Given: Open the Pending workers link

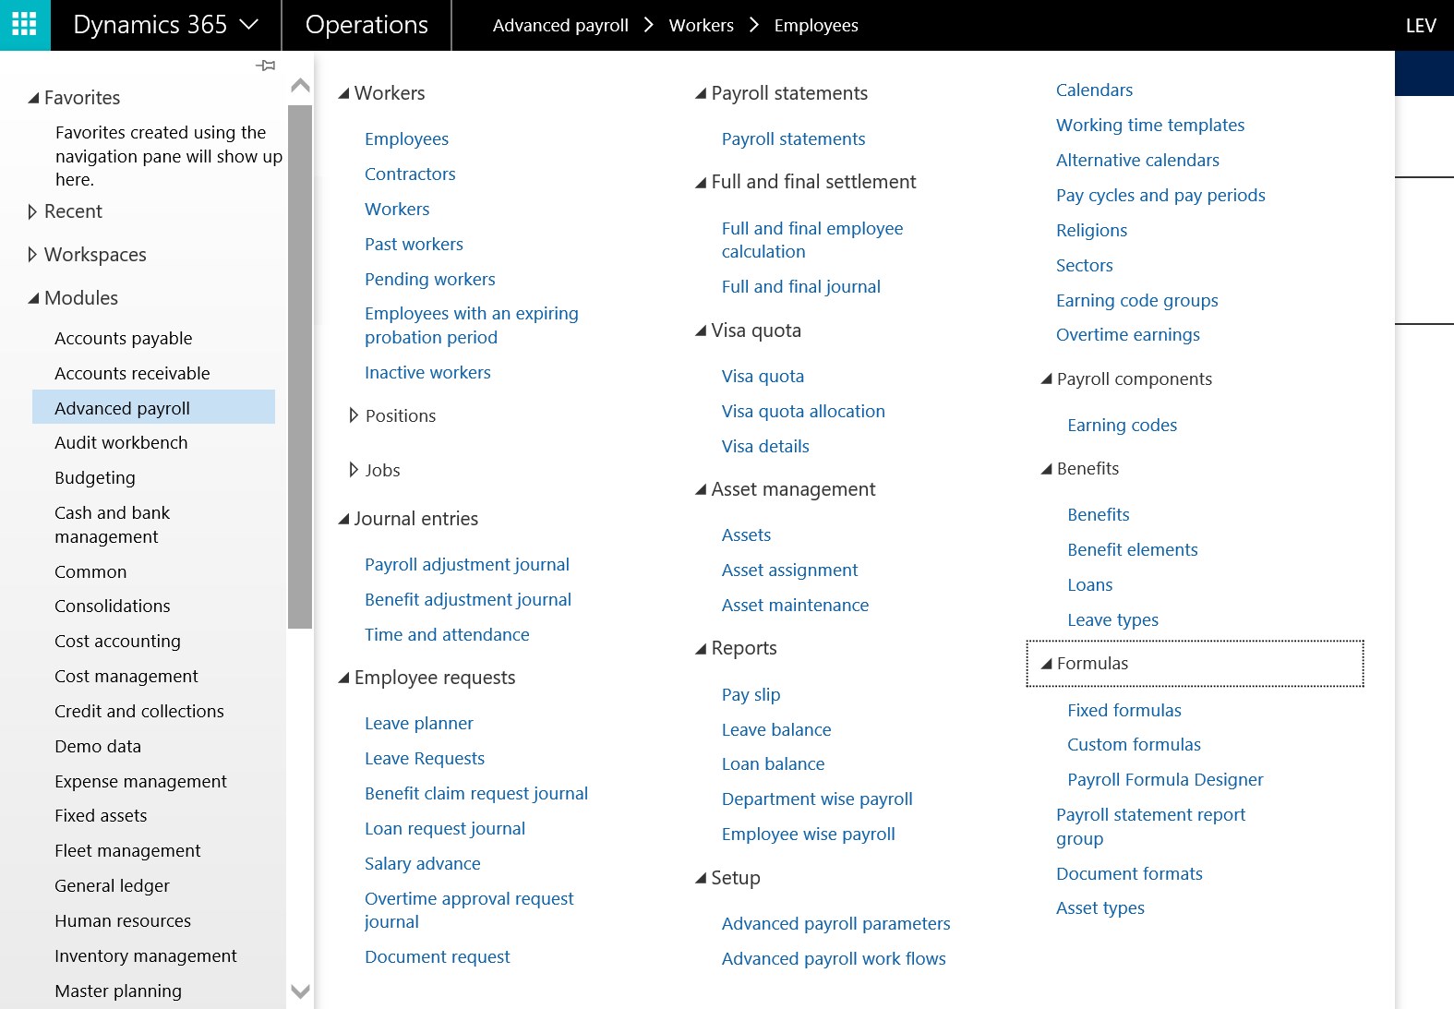Looking at the screenshot, I should 429,280.
